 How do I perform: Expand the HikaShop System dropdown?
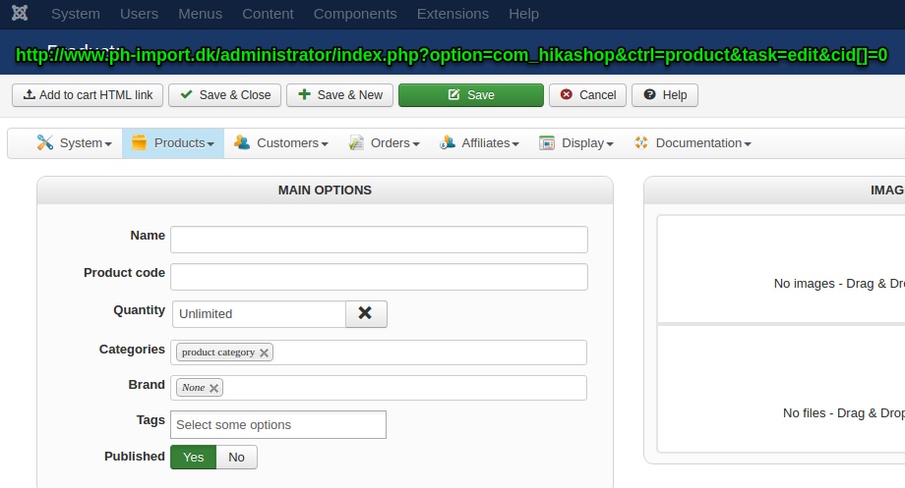(x=74, y=143)
